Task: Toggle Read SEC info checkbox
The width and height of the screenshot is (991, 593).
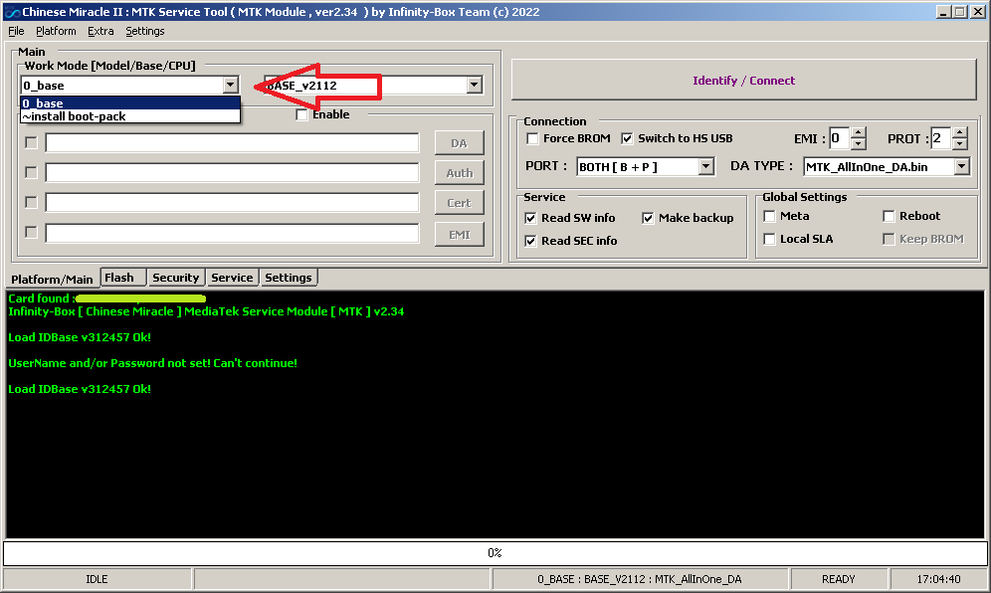Action: [x=530, y=241]
